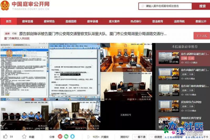Click the 房屋租赁合同纠纷 recommended title
Screen dimensions: 210x140
(x=191, y=102)
